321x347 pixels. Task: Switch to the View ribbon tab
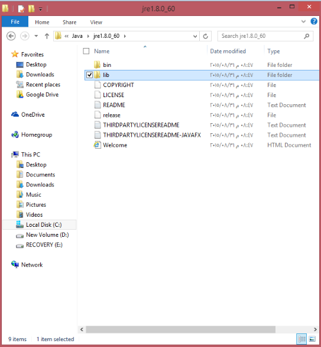pos(96,22)
